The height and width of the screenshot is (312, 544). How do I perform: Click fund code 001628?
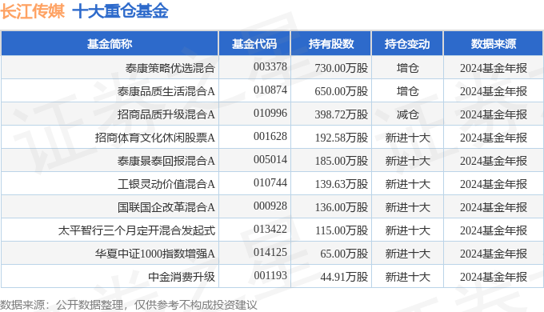(x=270, y=136)
